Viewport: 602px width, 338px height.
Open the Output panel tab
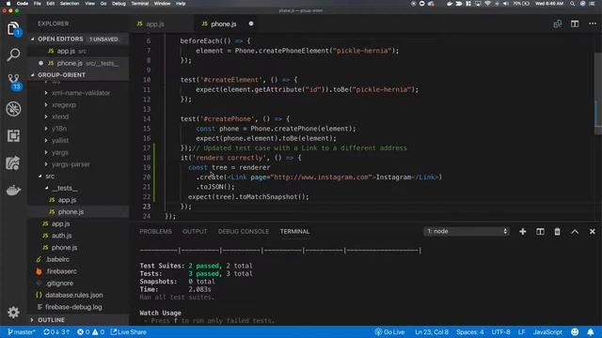(195, 232)
